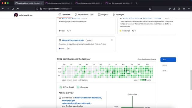Go back with the browser back arrow
Screen dimensions: 192x108
[x=3, y=9]
